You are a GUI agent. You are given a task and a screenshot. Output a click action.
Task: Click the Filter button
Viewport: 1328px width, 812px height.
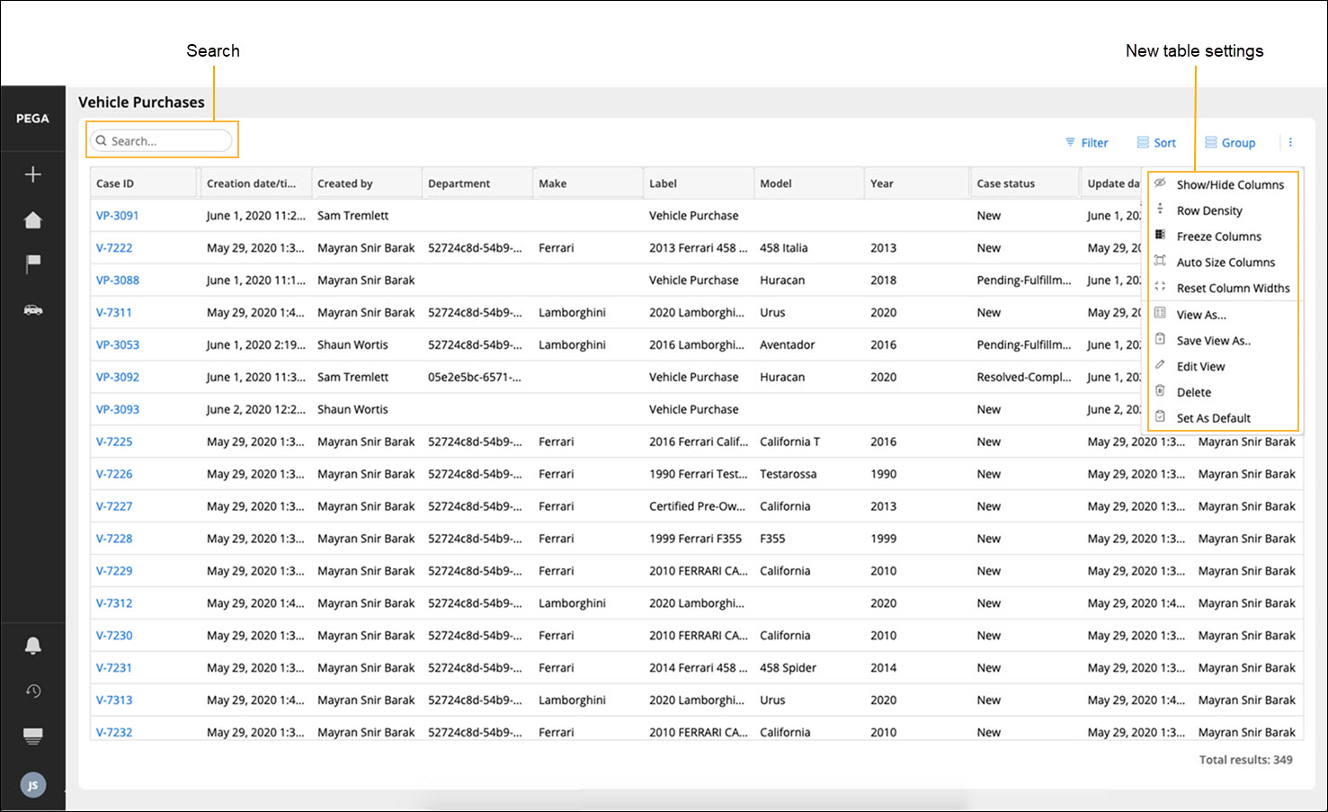click(1086, 142)
